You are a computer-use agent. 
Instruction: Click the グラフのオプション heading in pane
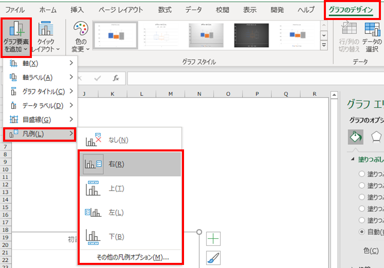pos(367,120)
